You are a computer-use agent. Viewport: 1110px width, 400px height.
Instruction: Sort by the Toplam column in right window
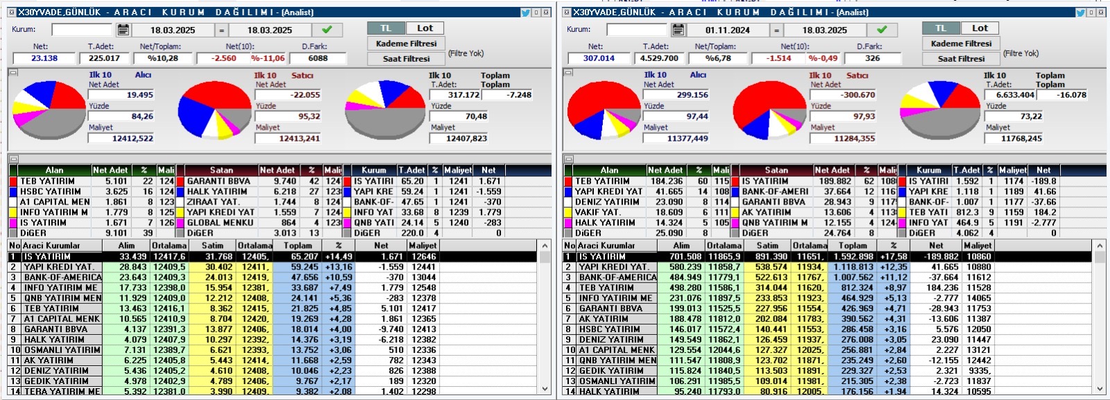click(853, 245)
